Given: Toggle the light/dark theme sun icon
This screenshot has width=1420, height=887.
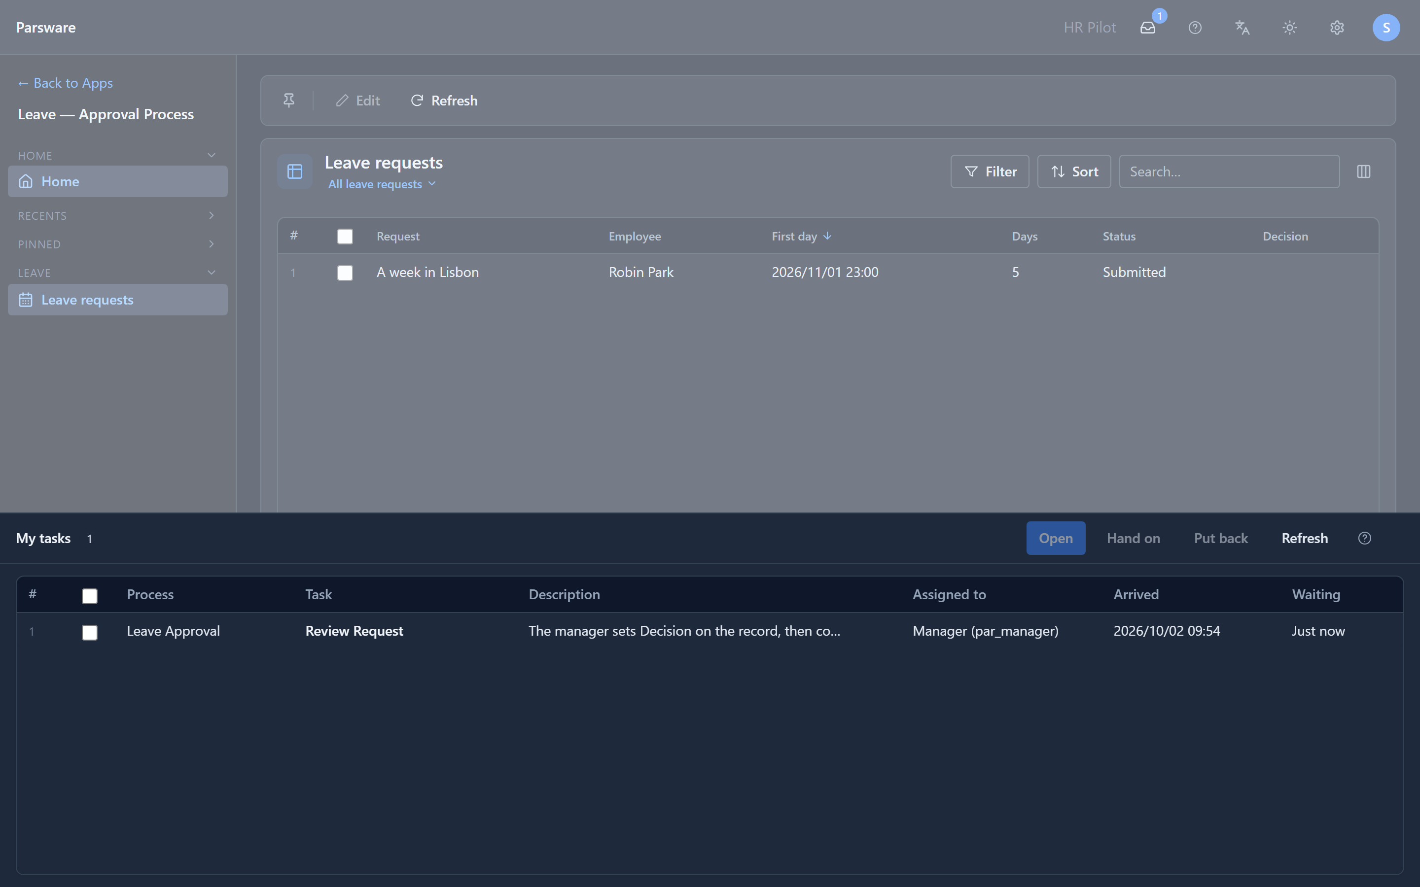Looking at the screenshot, I should (x=1289, y=28).
